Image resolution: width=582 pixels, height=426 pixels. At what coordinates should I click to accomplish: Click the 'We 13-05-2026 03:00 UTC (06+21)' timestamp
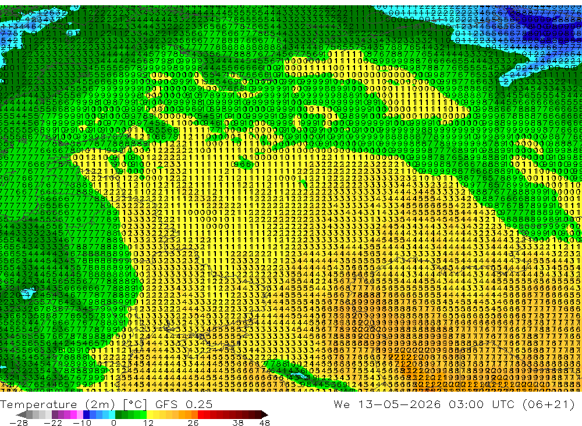pyautogui.click(x=454, y=404)
